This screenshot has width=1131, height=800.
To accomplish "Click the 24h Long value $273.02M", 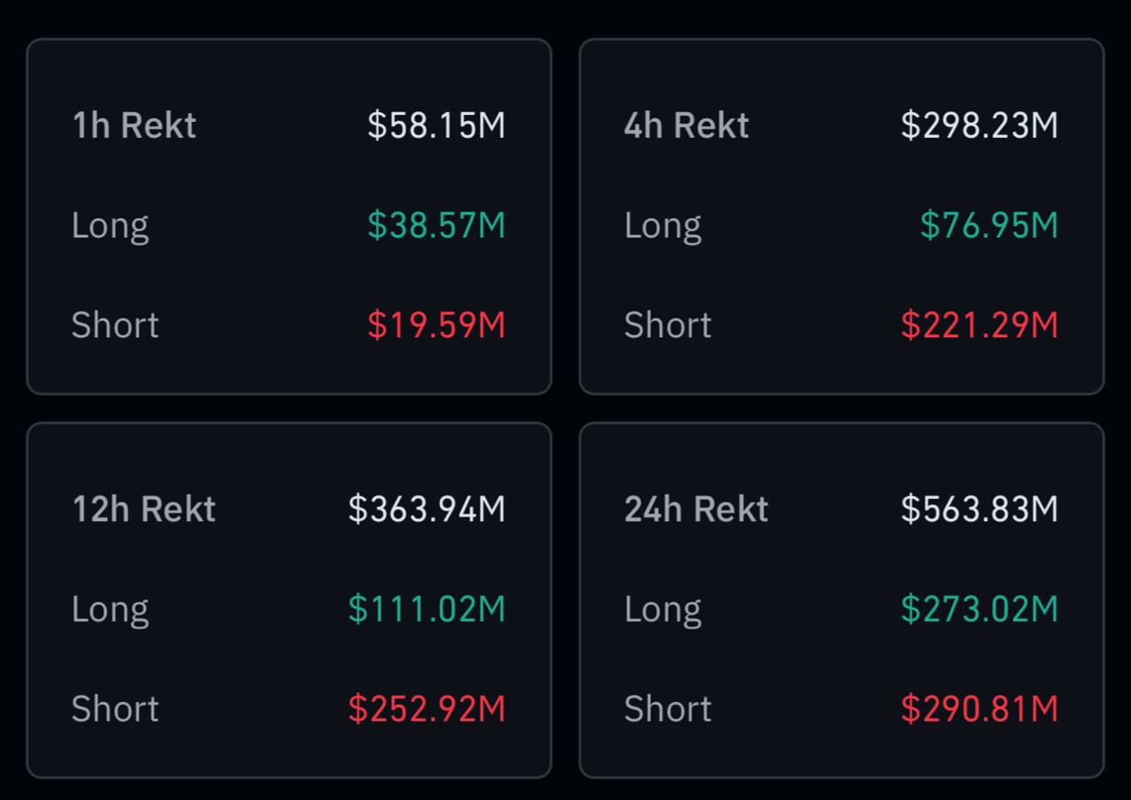I will click(979, 609).
